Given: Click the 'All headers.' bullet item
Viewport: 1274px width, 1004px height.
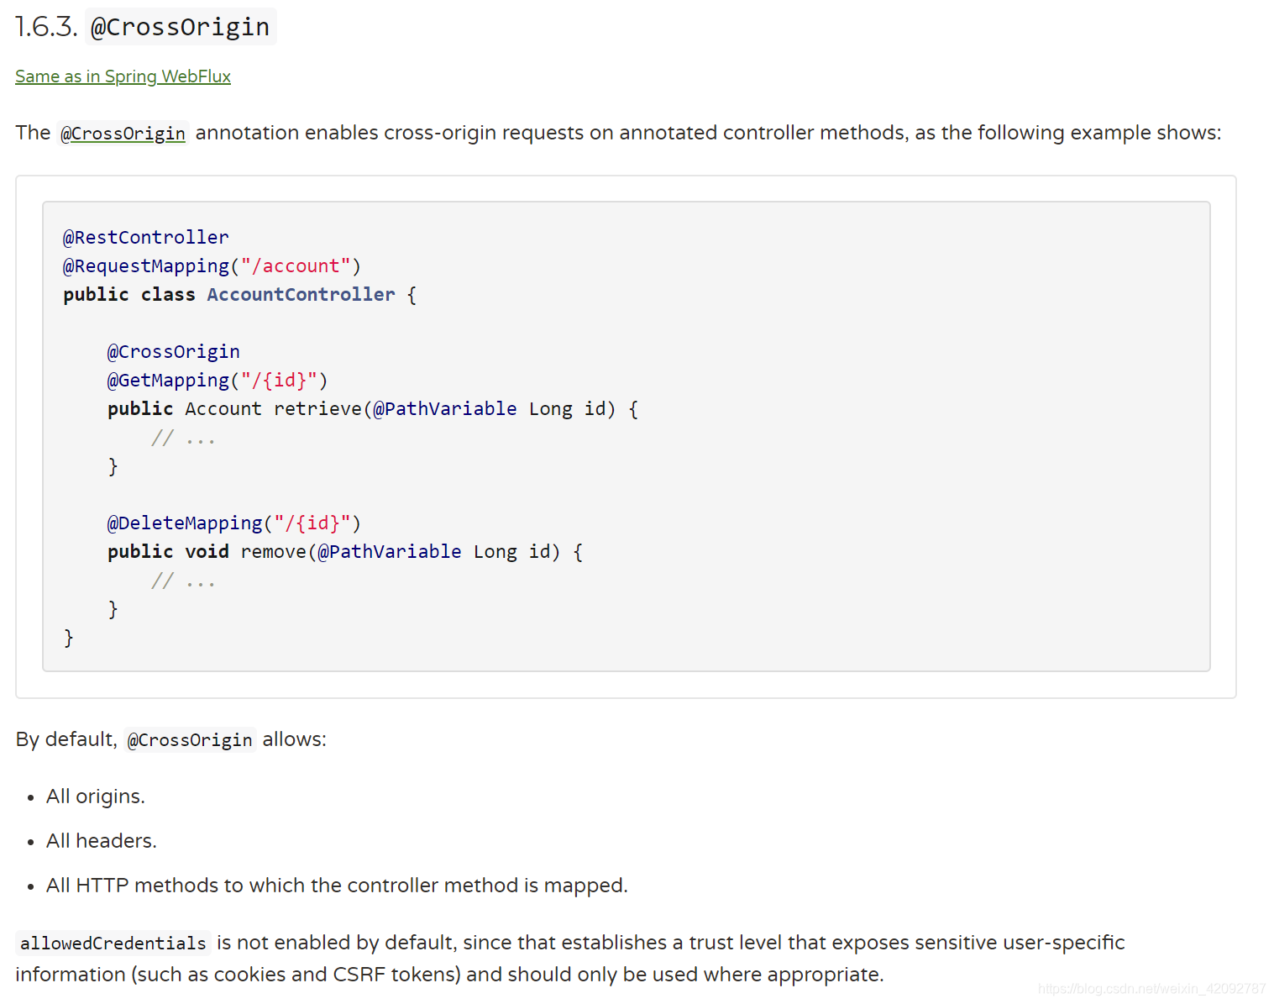Looking at the screenshot, I should click(102, 841).
